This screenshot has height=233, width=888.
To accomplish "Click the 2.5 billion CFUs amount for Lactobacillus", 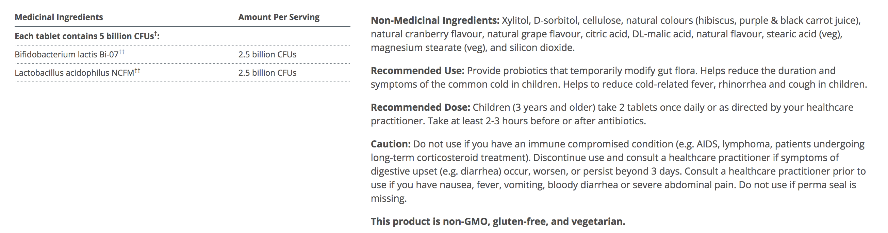I will 267,73.
